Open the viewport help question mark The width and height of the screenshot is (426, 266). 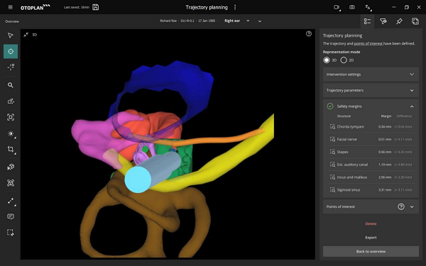pyautogui.click(x=309, y=33)
